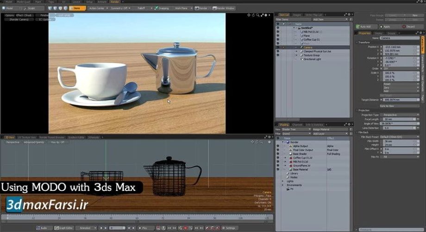Toggle visibility eye for Plane item
The width and height of the screenshot is (426, 232).
point(278,36)
